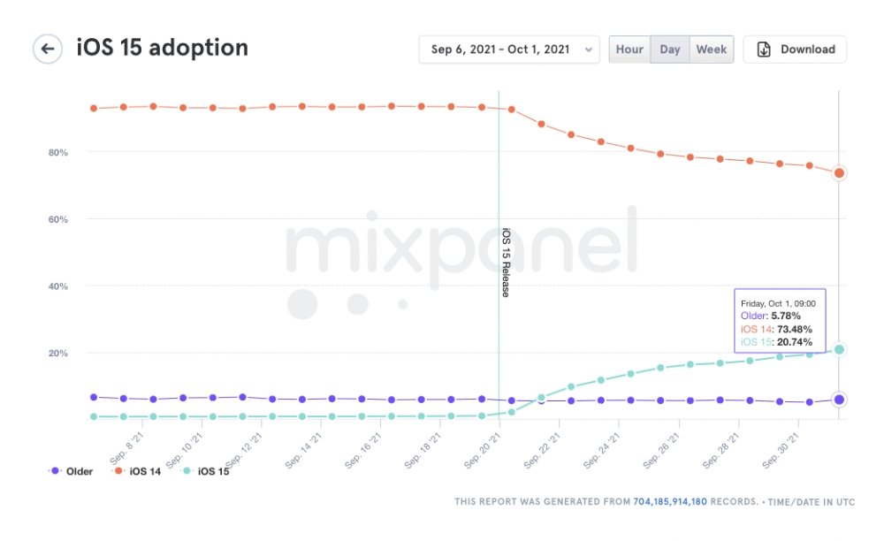
Task: Click the iOS 15 adoption title
Action: [x=163, y=48]
